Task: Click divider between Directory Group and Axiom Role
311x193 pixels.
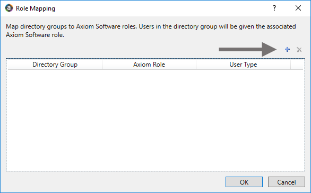Action: click(102, 65)
